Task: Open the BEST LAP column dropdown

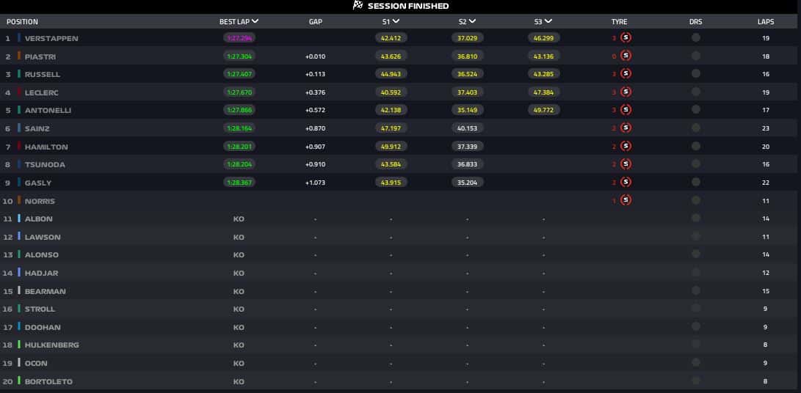Action: [255, 21]
